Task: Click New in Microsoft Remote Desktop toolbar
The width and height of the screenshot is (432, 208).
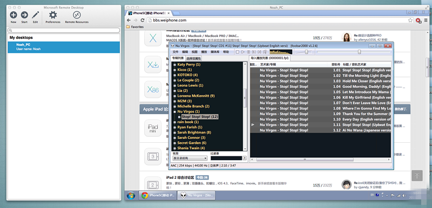Action: (x=13, y=17)
